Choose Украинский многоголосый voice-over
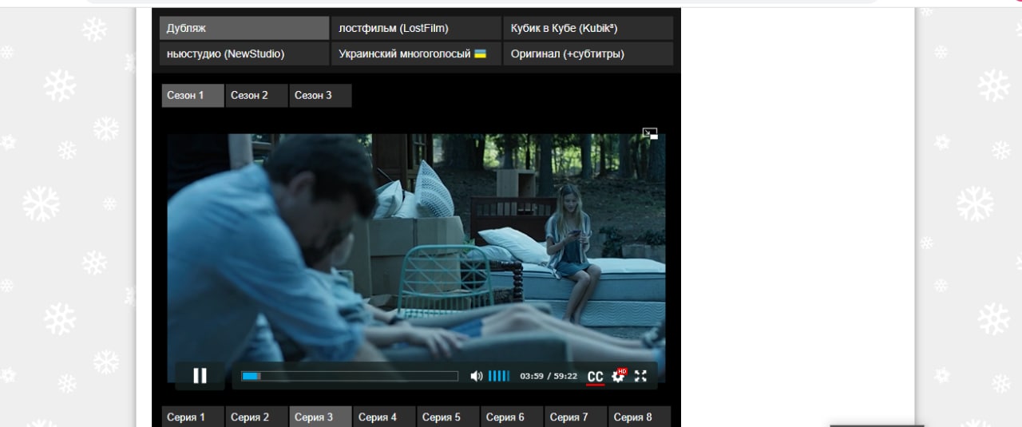 pos(416,53)
